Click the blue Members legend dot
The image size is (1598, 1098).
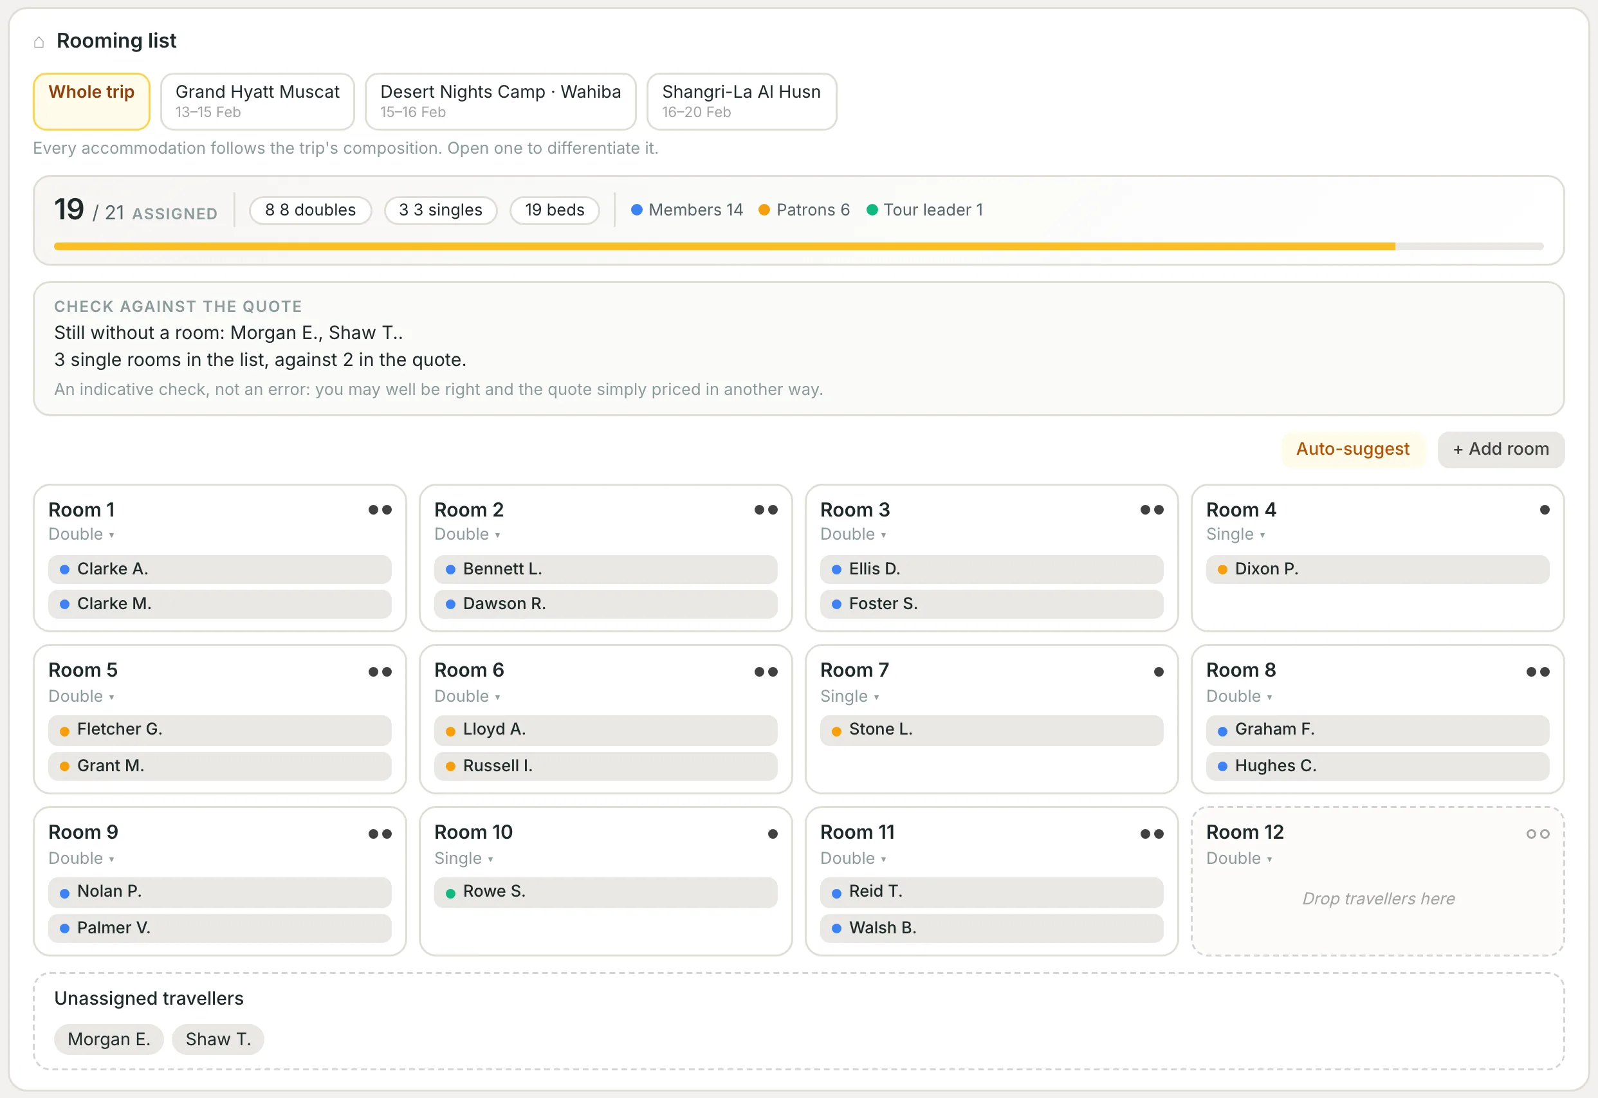[636, 210]
